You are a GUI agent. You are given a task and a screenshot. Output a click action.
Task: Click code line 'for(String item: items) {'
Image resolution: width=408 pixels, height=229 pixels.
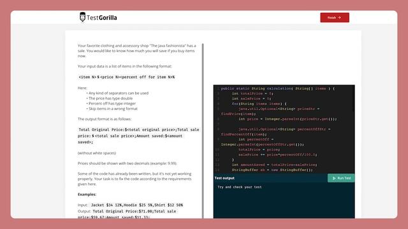tap(259, 104)
